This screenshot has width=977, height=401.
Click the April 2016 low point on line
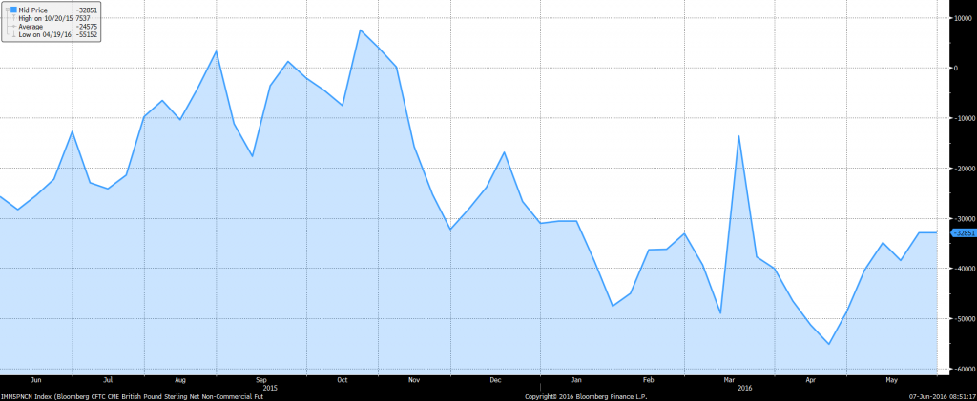[x=829, y=344]
